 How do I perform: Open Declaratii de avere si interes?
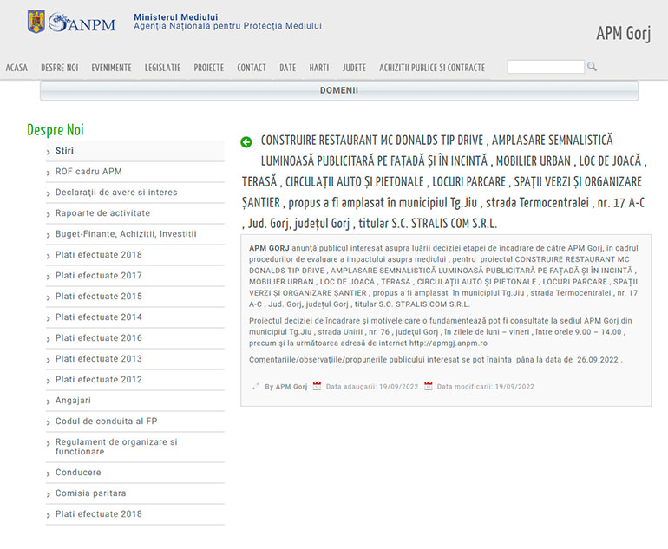[116, 193]
